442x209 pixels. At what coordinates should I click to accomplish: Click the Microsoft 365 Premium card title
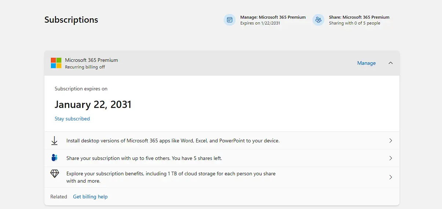click(91, 60)
